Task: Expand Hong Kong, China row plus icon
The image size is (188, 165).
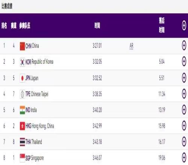Action: [x=184, y=126]
